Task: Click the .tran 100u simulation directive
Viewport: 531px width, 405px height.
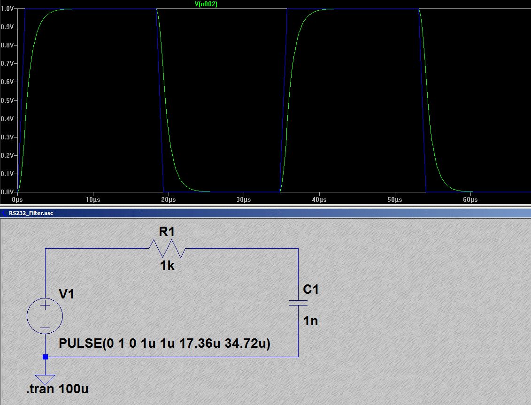Action: tap(57, 389)
